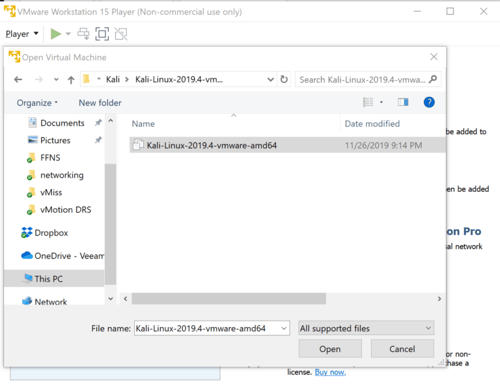Open the Organize menu
The height and width of the screenshot is (391, 500).
[x=37, y=103]
